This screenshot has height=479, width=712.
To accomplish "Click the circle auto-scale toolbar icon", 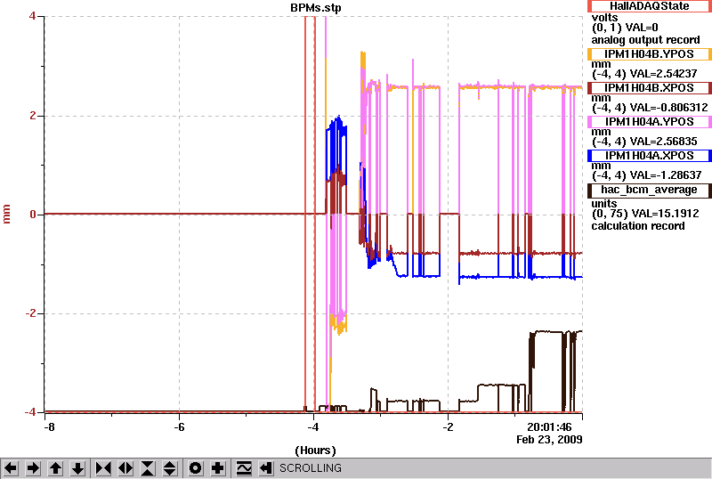I will [x=195, y=468].
